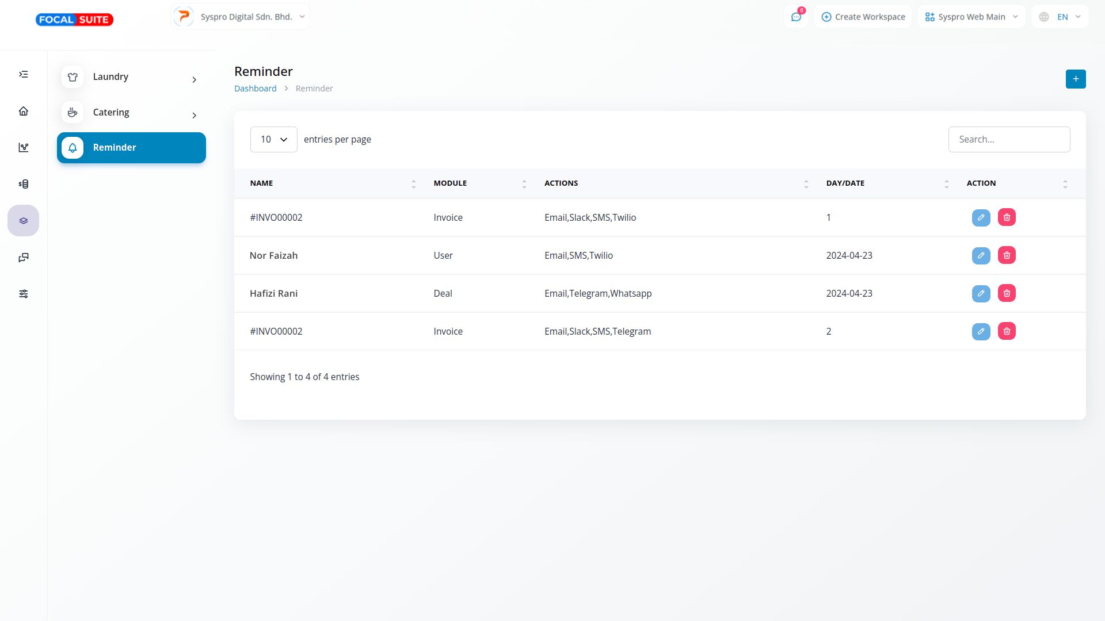This screenshot has height=621, width=1105.
Task: Expand the Catering menu item
Action: [x=131, y=113]
